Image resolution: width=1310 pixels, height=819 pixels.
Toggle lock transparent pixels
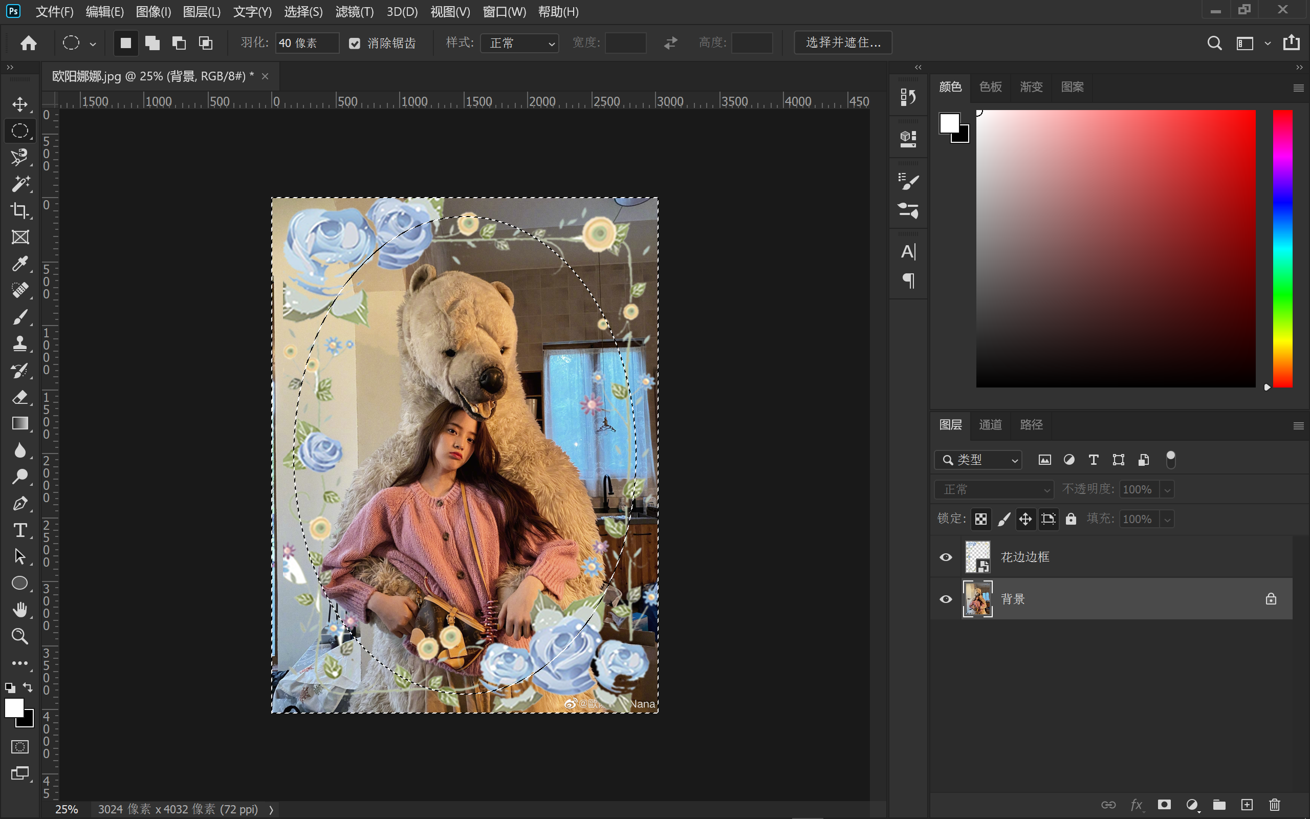(981, 519)
